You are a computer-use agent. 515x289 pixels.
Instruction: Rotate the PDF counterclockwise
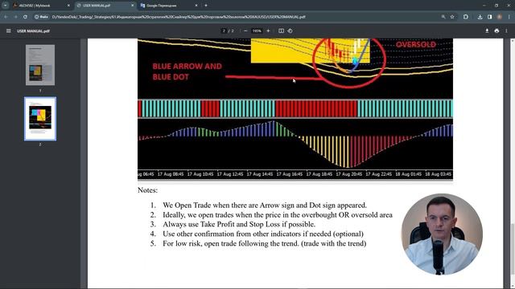click(x=290, y=31)
